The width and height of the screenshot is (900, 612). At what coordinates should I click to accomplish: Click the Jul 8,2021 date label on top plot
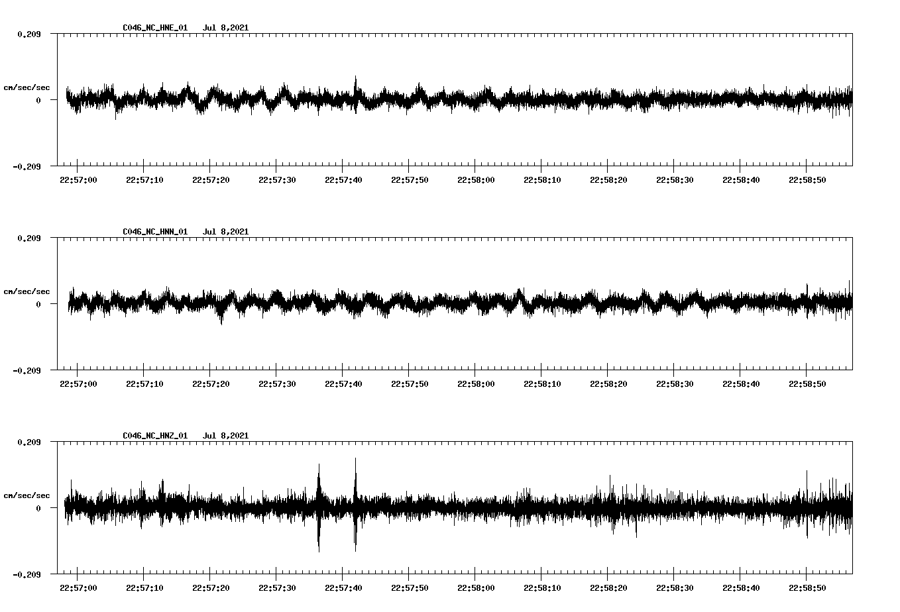click(226, 28)
